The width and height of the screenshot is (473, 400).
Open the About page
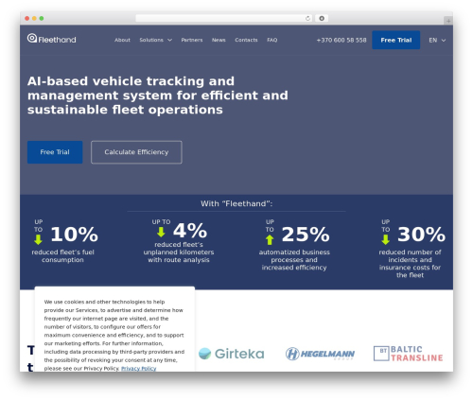122,40
